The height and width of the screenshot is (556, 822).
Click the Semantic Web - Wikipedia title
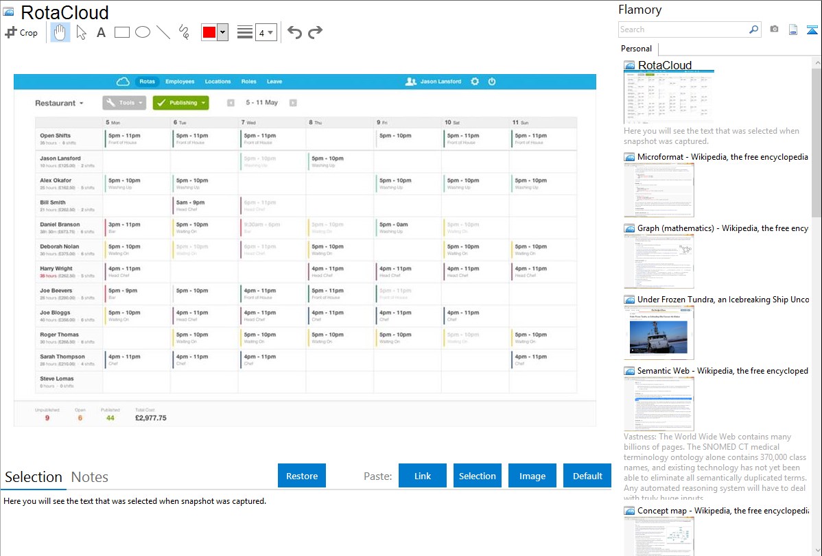click(x=723, y=370)
